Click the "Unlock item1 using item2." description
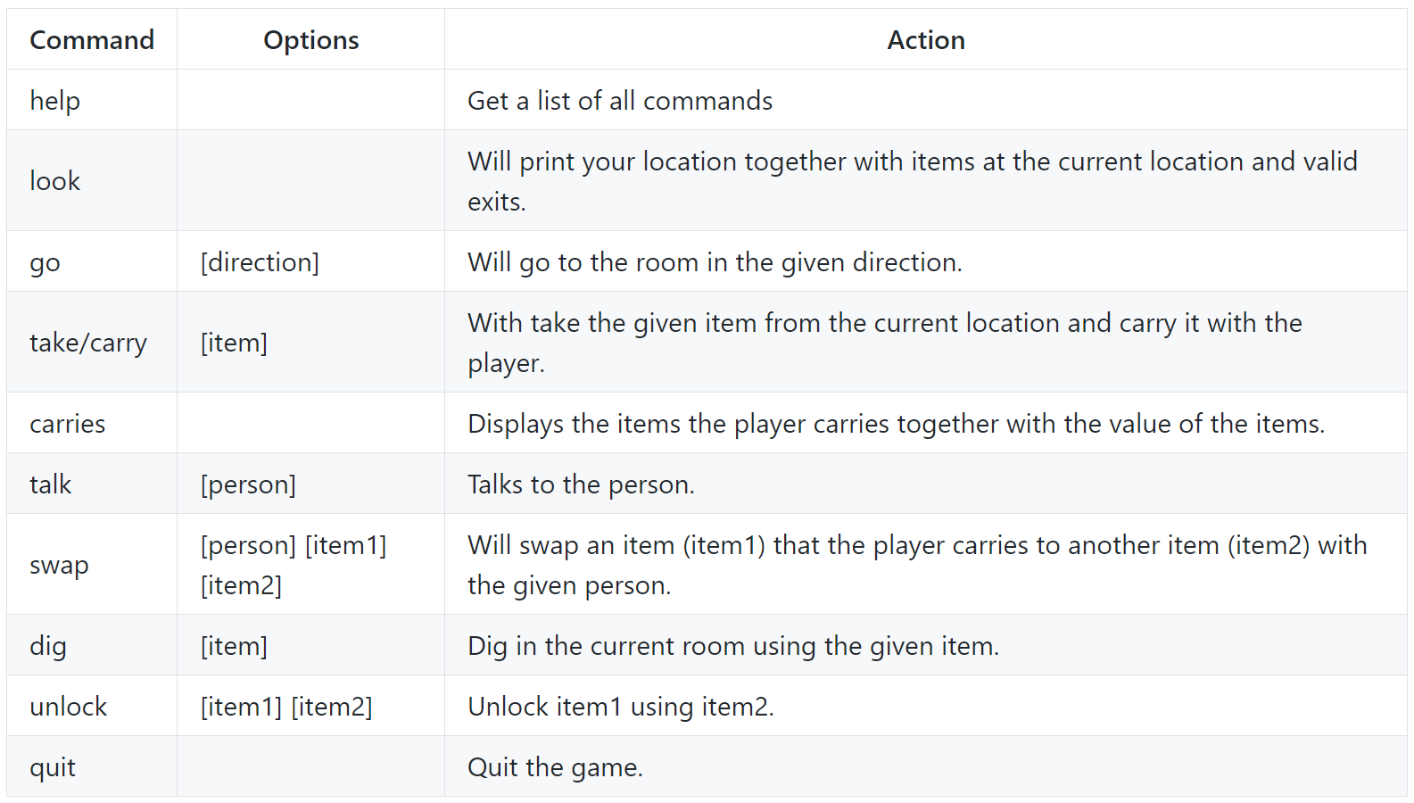Screen dimensions: 1414x803 621,707
